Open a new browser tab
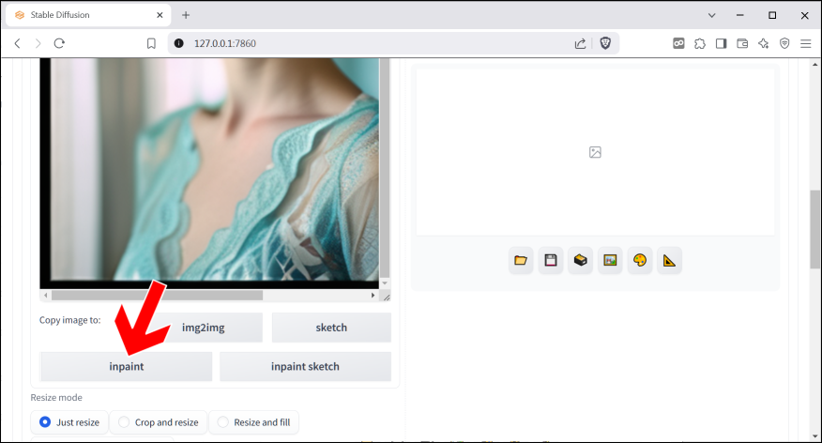822x443 pixels. [x=186, y=15]
